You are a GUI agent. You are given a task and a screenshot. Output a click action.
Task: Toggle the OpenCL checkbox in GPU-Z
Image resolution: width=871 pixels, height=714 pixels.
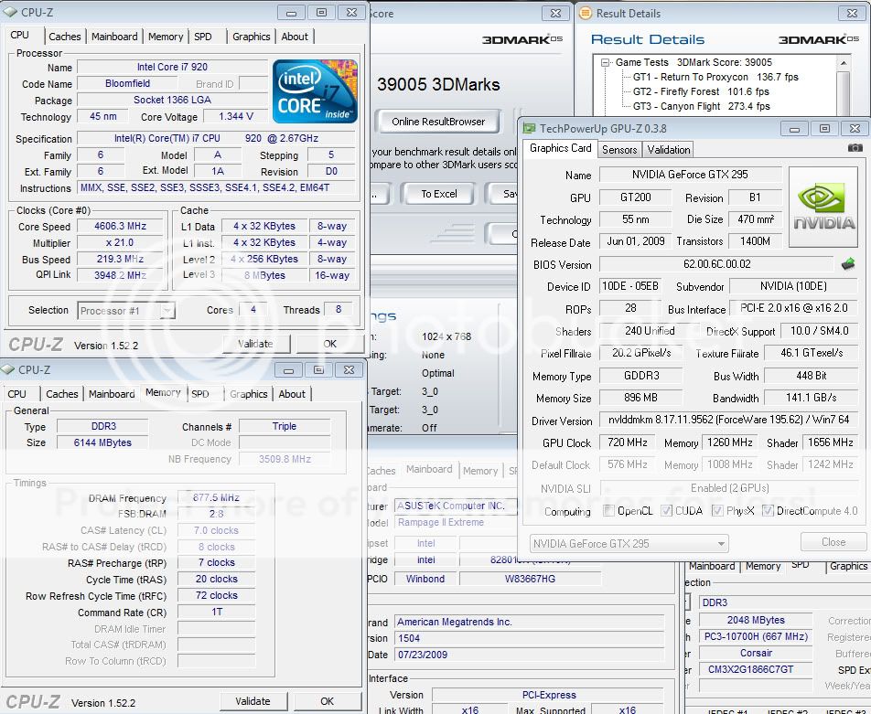point(608,510)
